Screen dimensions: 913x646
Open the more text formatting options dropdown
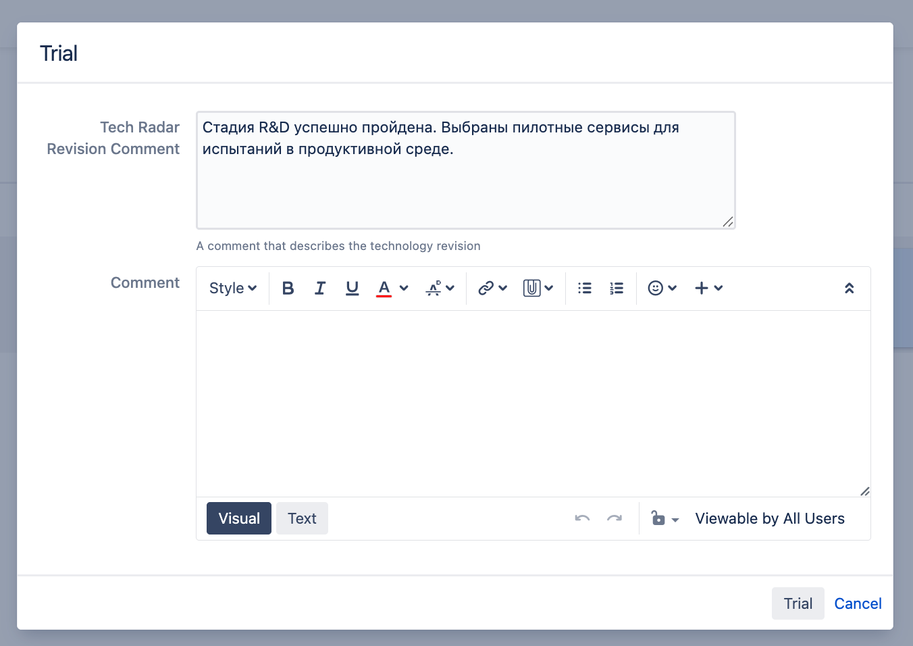click(440, 289)
